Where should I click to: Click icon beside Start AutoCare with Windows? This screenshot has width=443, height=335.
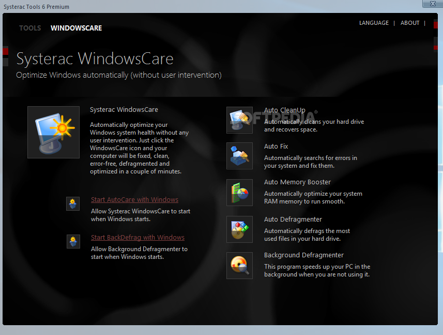pyautogui.click(x=73, y=203)
